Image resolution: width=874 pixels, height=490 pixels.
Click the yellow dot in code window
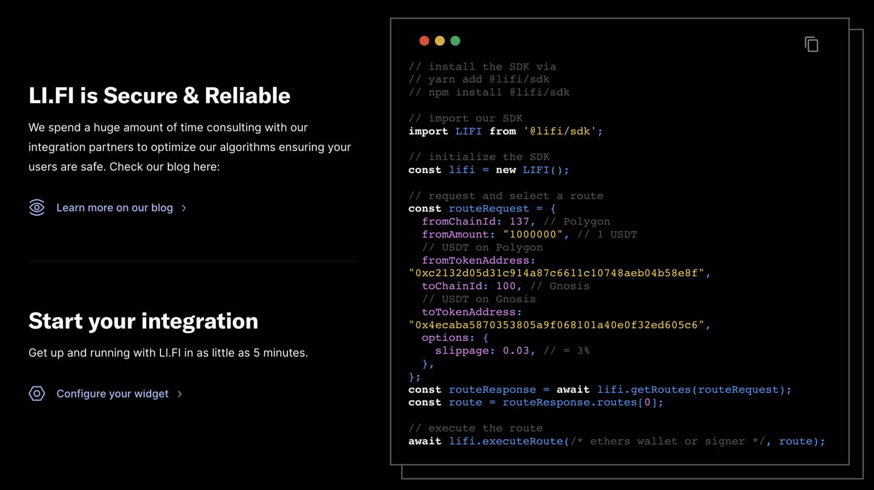click(x=440, y=41)
